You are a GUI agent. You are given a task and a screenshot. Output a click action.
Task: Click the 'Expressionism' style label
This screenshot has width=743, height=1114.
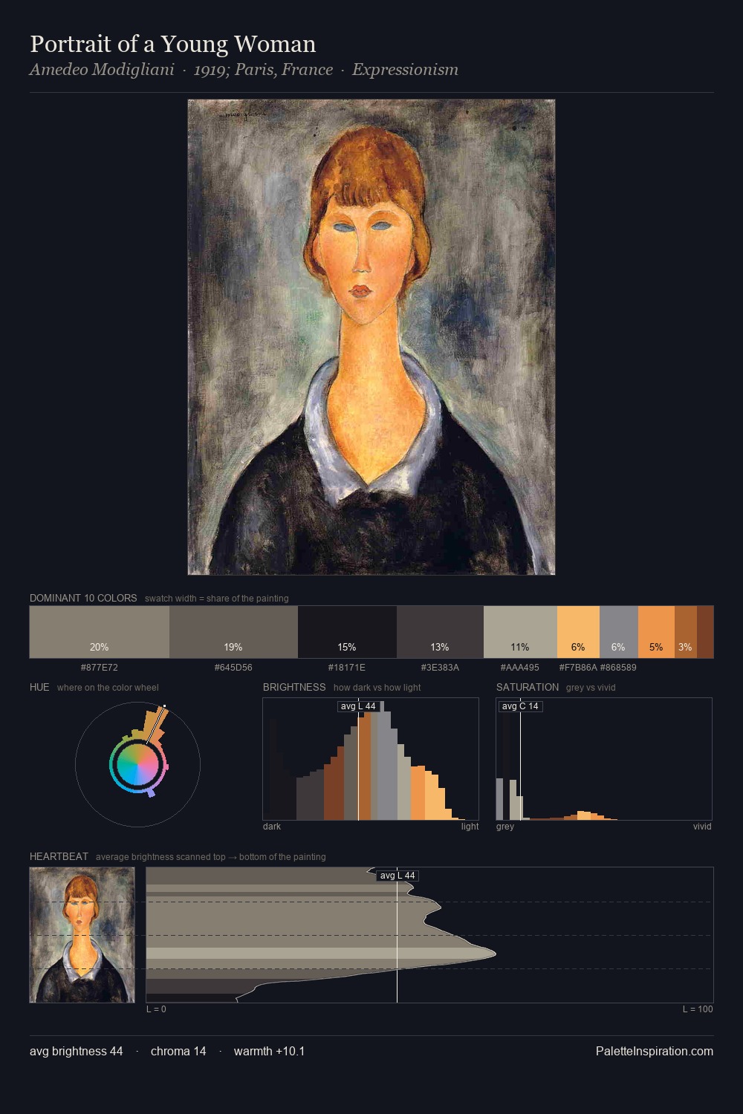(x=405, y=70)
